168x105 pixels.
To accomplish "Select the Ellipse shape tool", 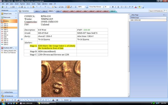I will coord(38,100).
